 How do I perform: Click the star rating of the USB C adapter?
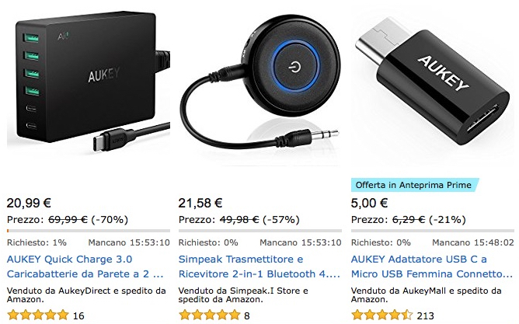coord(382,315)
